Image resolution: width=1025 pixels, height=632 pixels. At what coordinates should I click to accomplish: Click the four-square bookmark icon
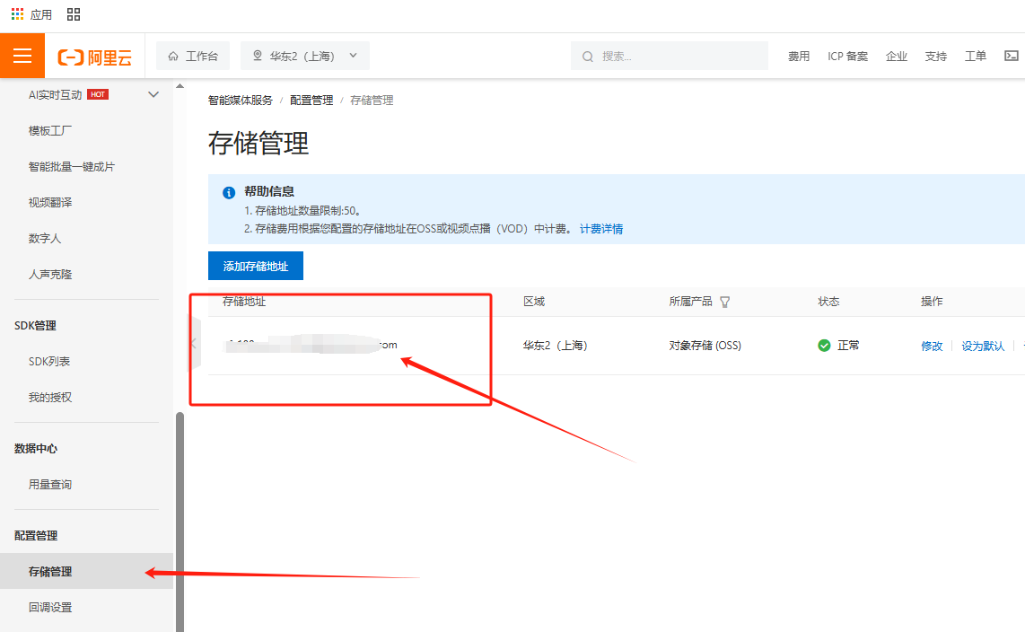[x=74, y=14]
